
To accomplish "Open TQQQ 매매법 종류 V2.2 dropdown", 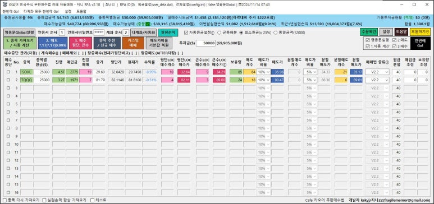I will pos(378,80).
